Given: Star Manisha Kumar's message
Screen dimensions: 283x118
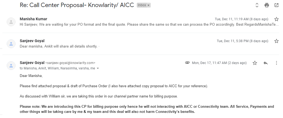Looking at the screenshot, I should pyautogui.click(x=277, y=19).
